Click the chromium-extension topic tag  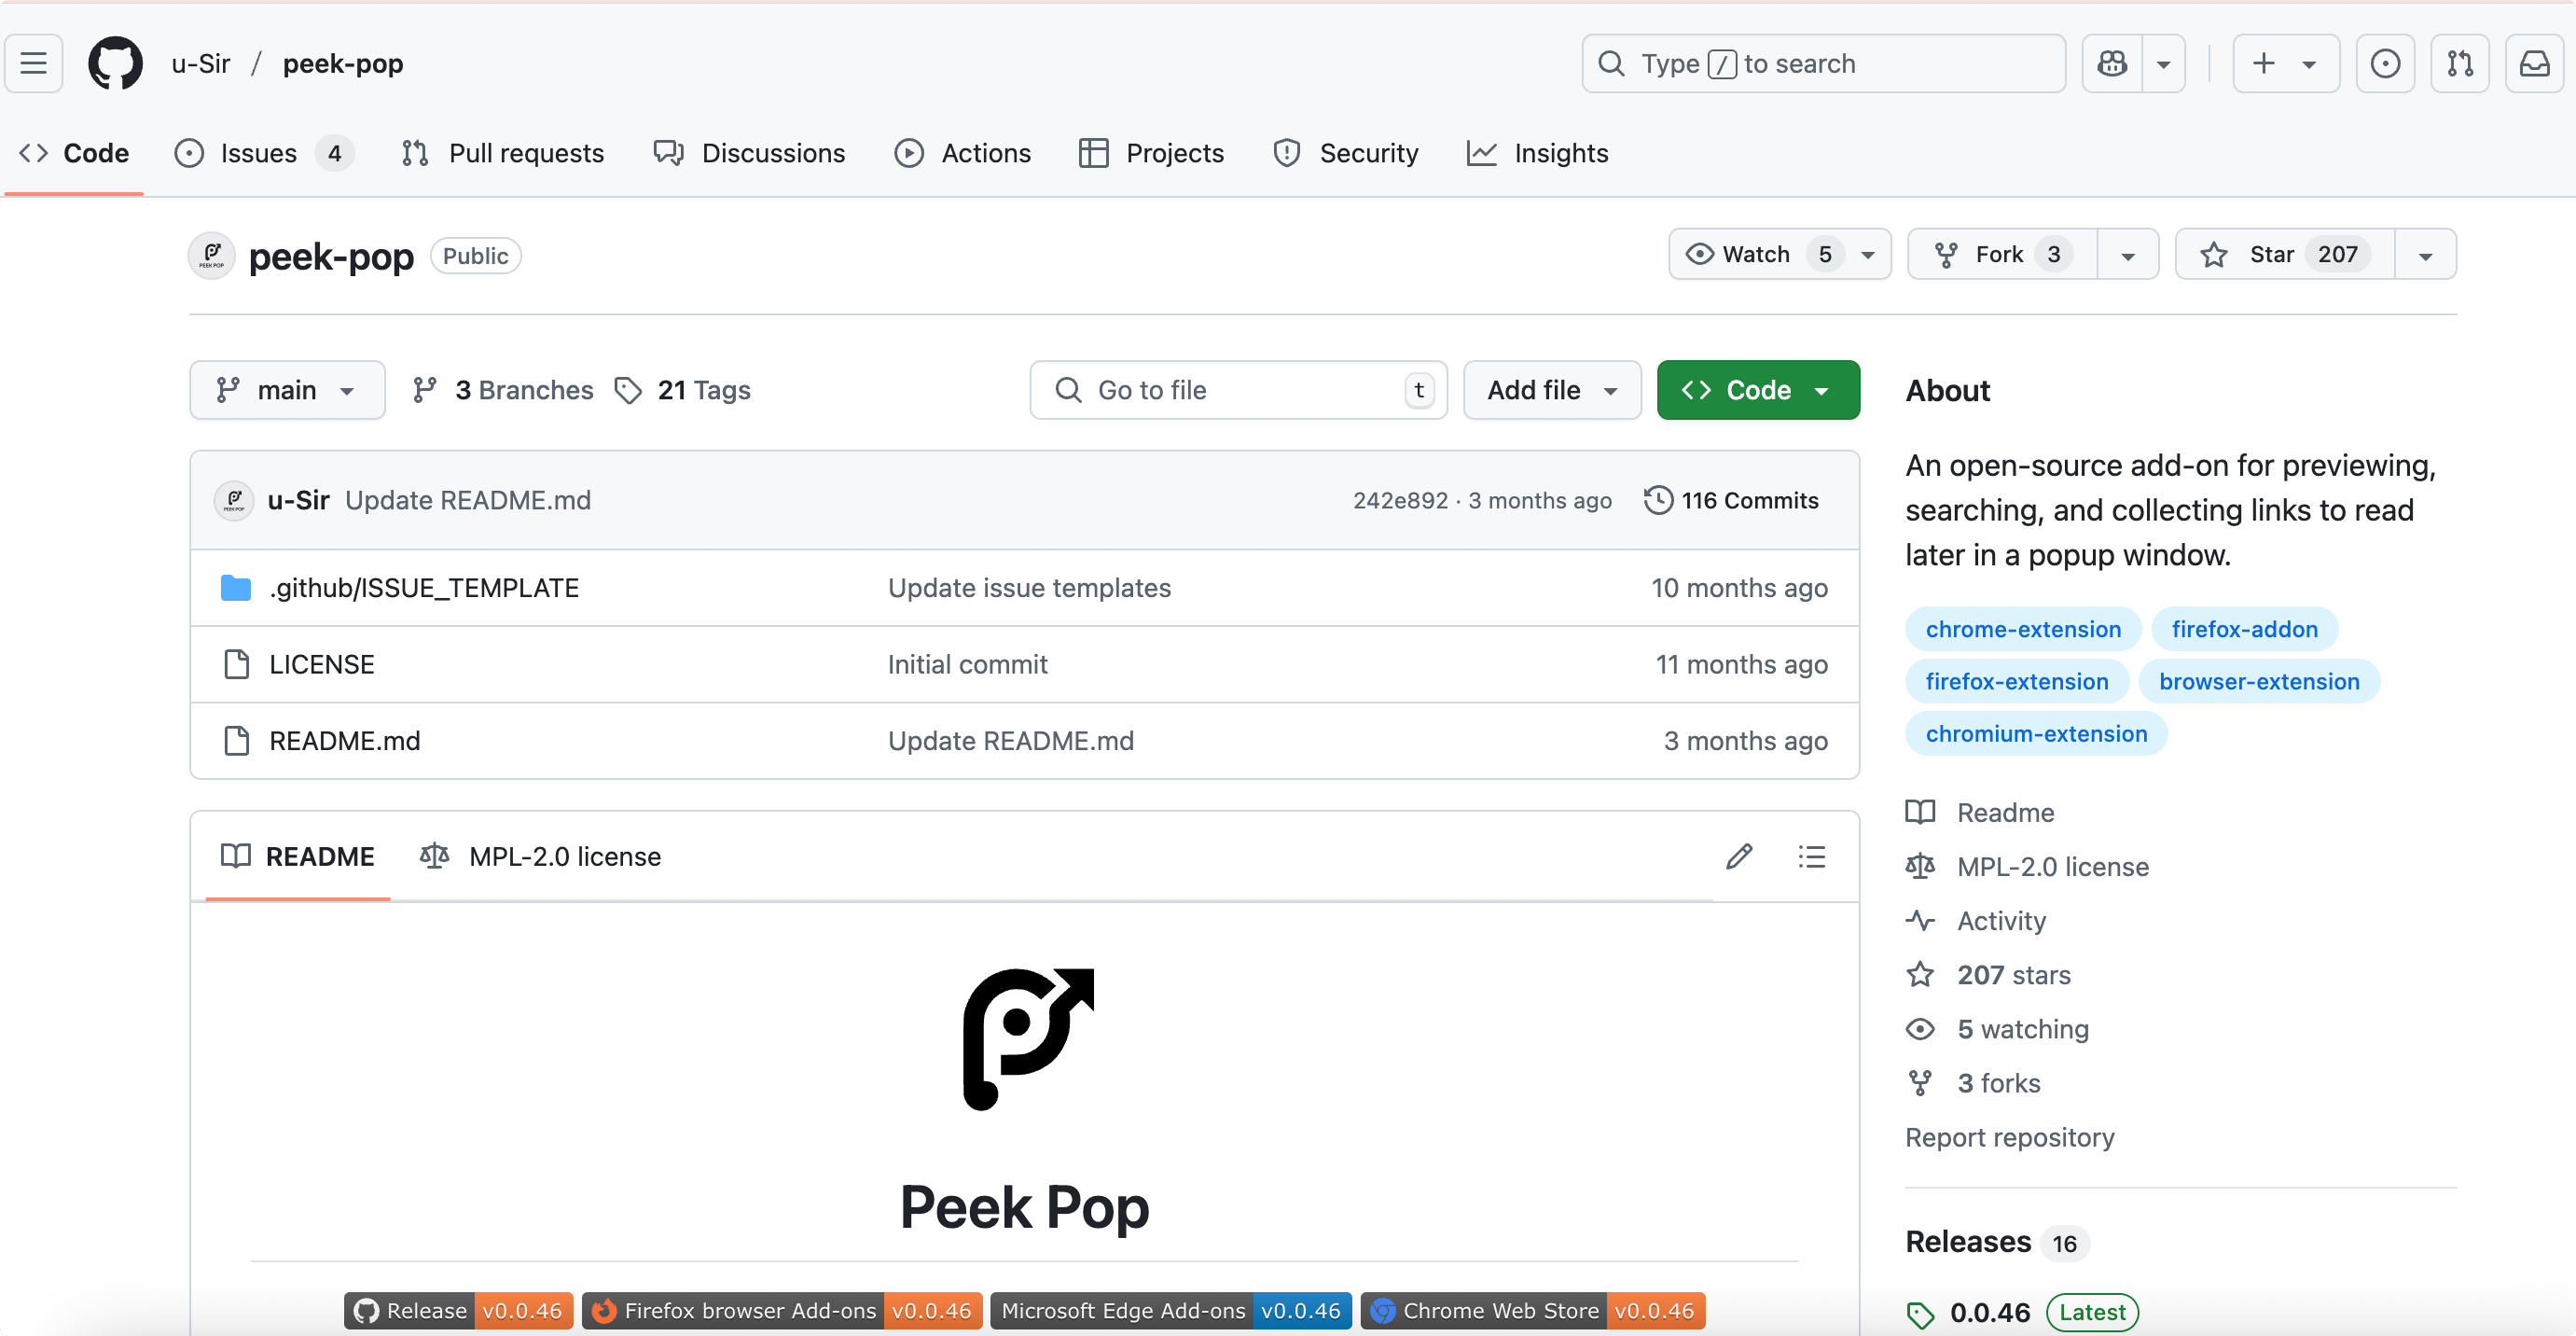2036,733
